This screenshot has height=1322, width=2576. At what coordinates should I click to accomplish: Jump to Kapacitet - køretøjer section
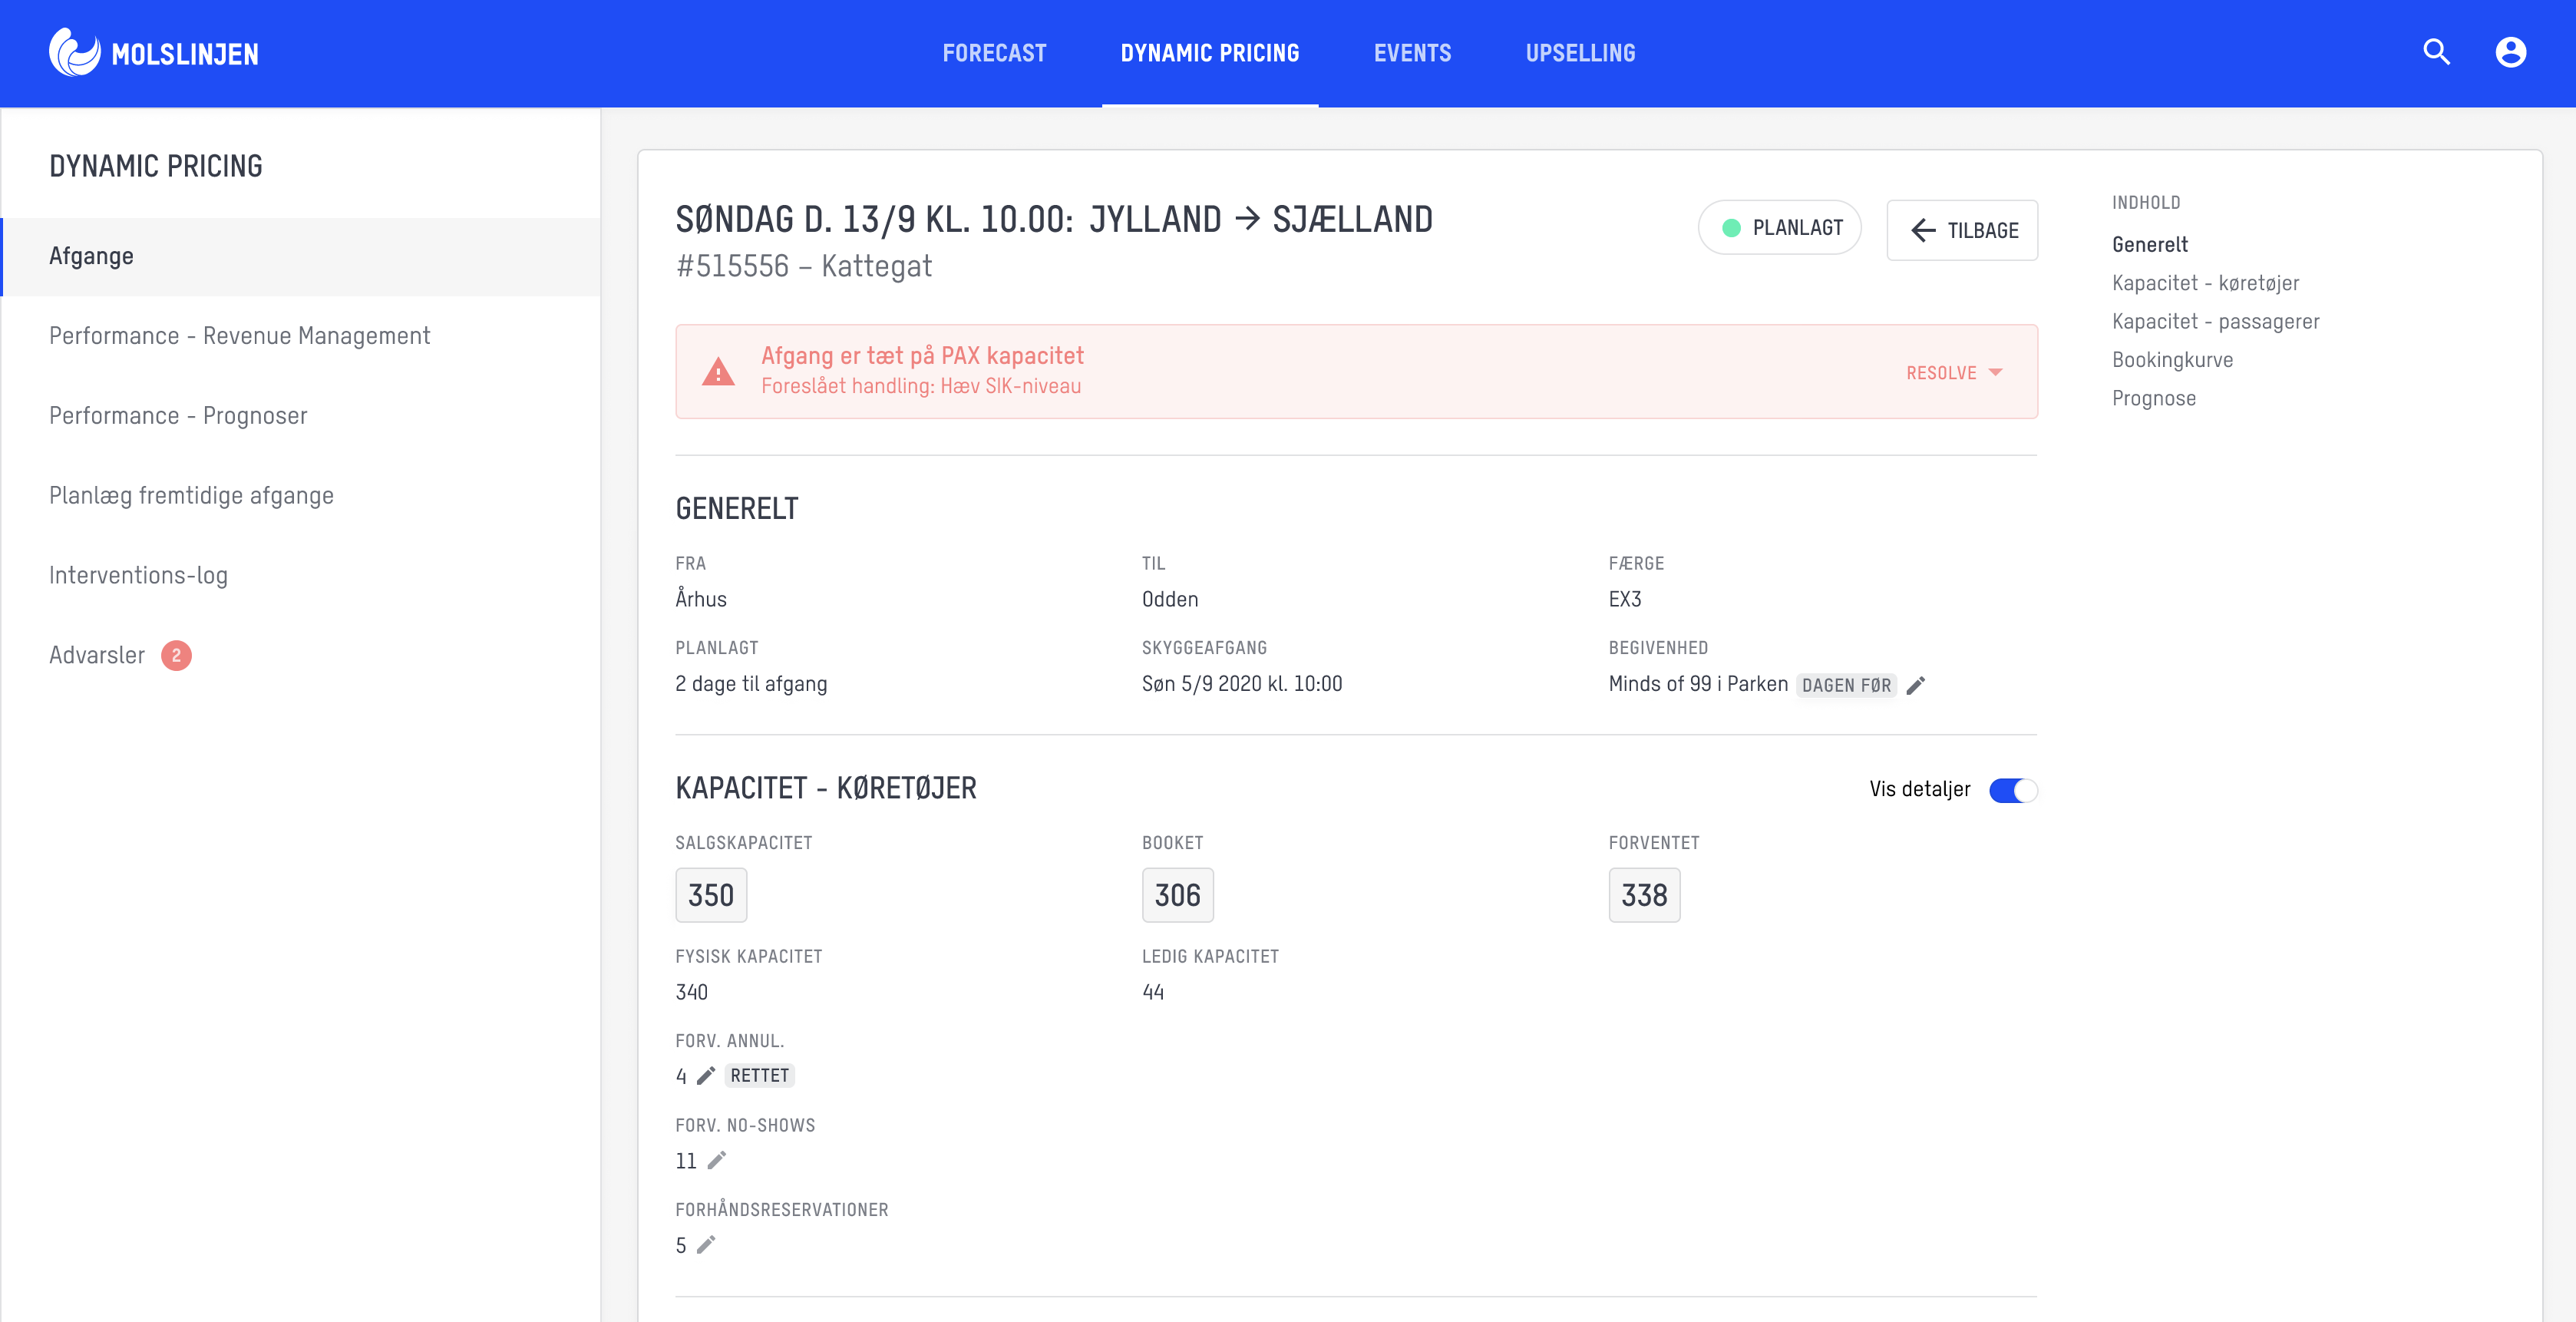pyautogui.click(x=2205, y=283)
